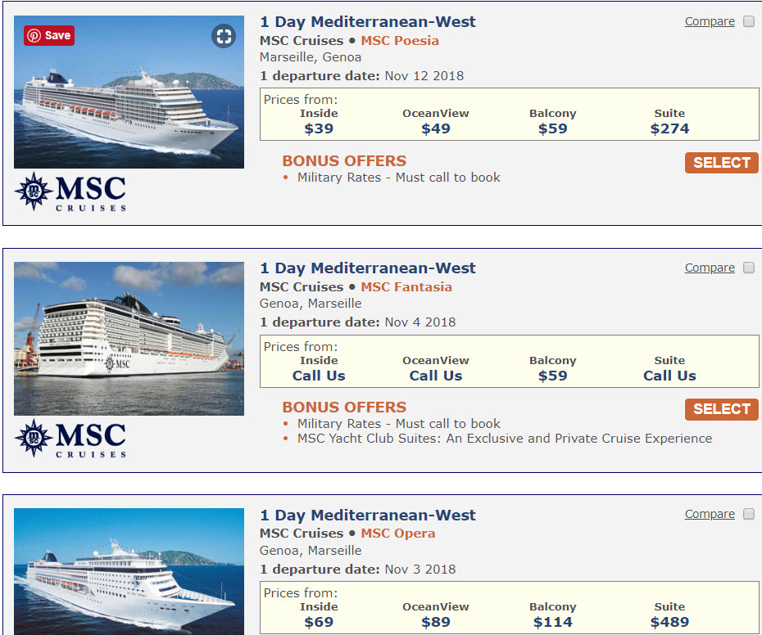Check the Compare box for MSC Opera
Viewport: 762px width, 635px height.
pos(749,515)
